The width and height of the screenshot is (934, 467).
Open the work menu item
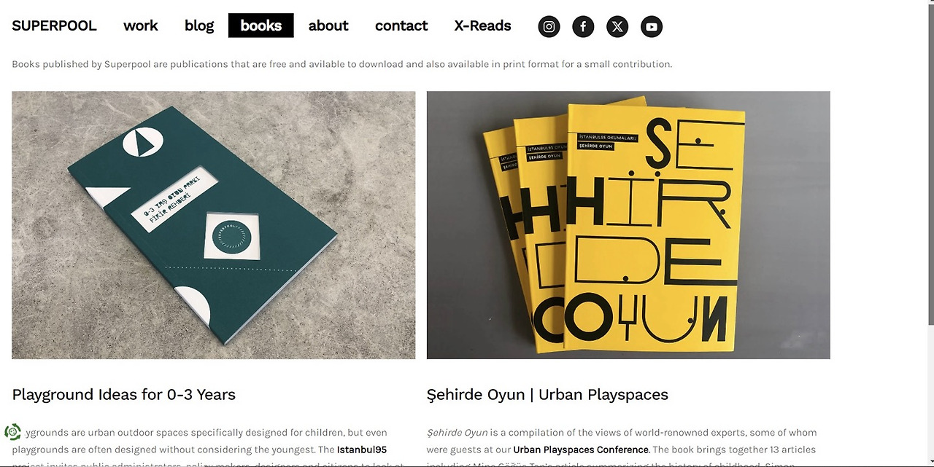click(x=141, y=25)
